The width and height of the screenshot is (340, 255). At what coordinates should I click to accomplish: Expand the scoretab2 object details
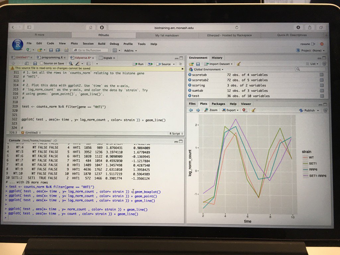pos(190,80)
